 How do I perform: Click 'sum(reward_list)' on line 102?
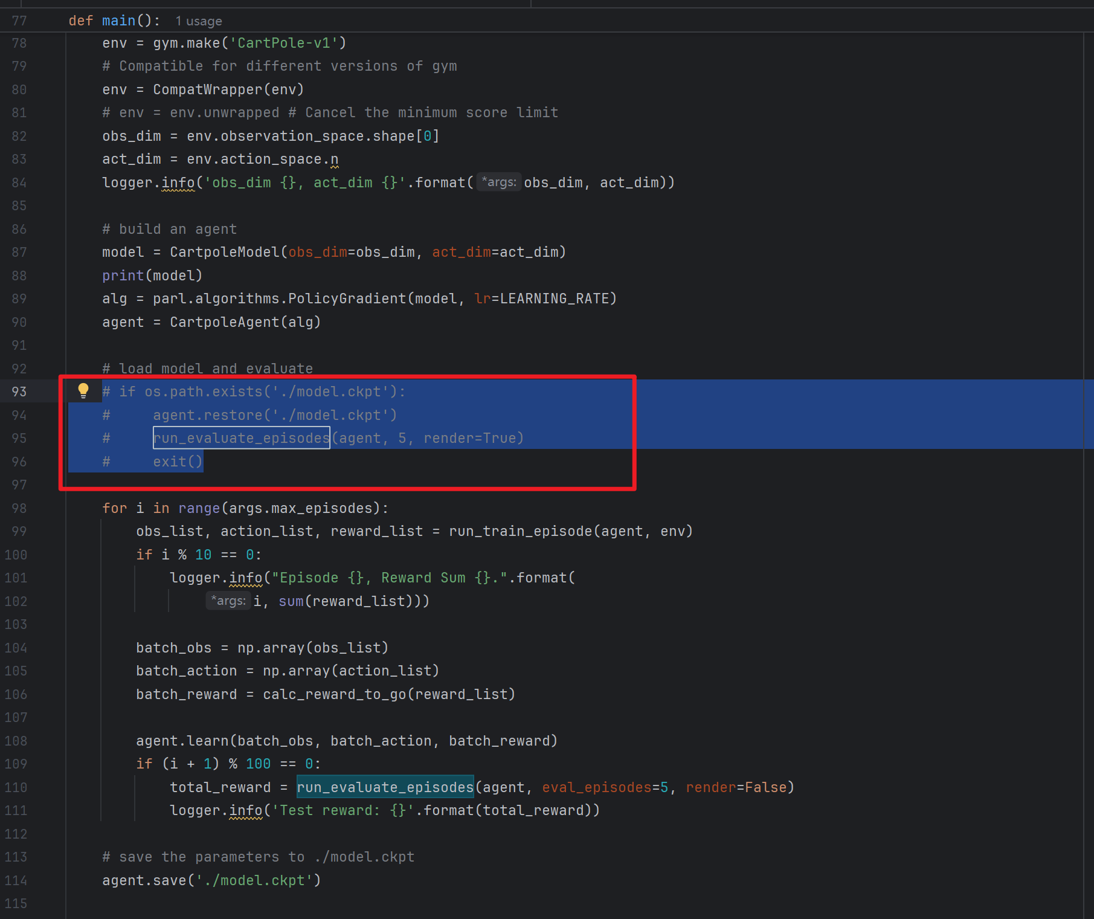pos(350,601)
